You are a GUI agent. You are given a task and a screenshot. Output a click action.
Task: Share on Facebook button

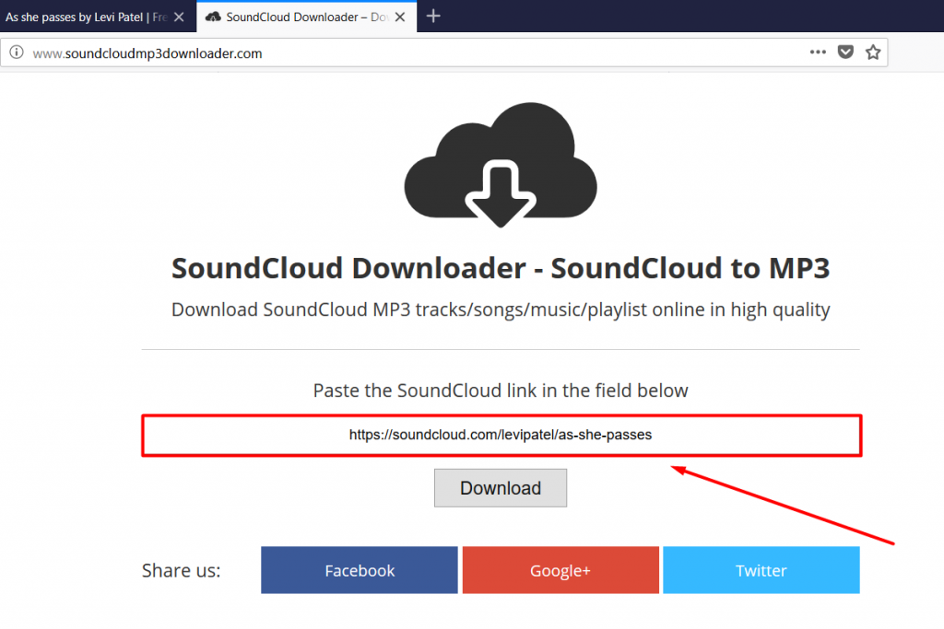(360, 570)
